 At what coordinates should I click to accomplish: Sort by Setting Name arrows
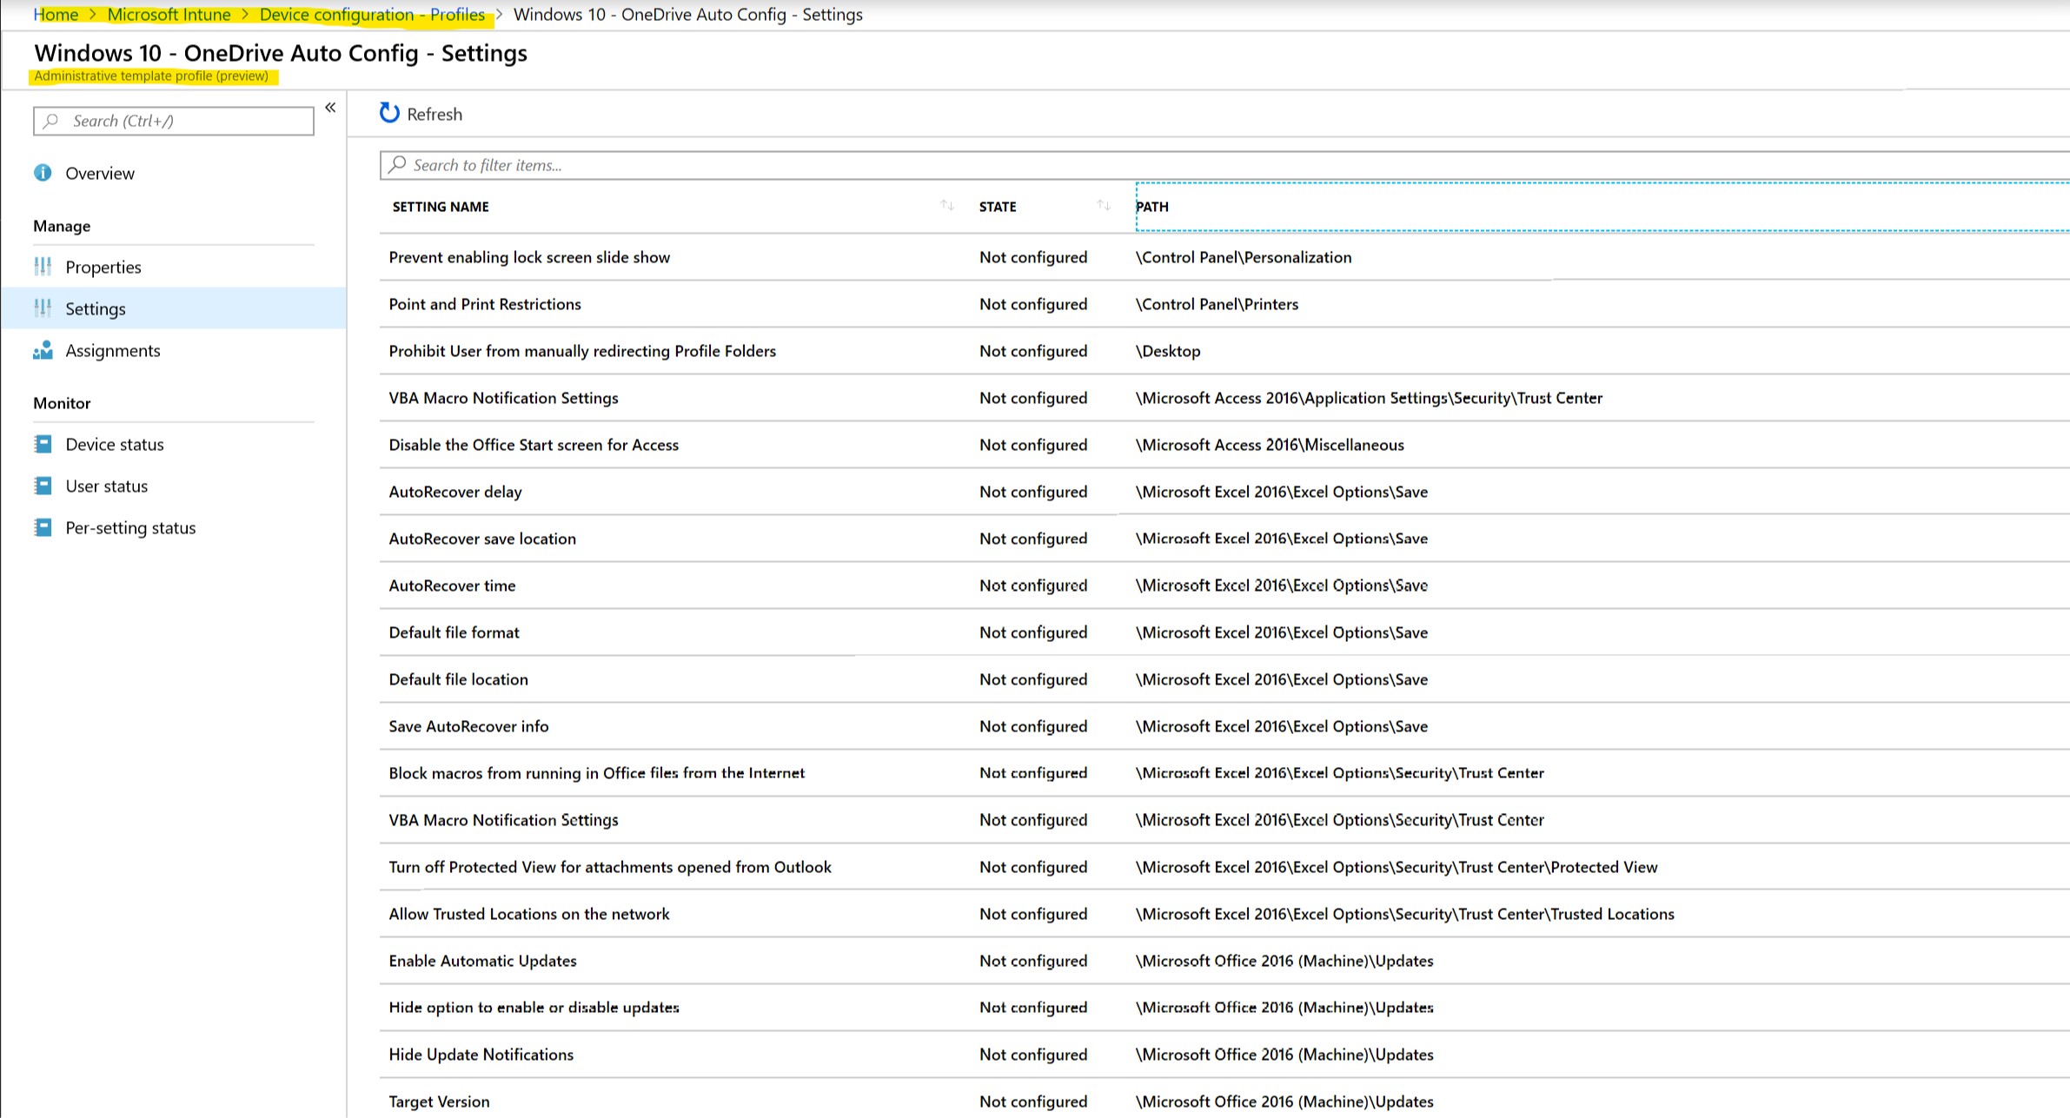pyautogui.click(x=947, y=206)
